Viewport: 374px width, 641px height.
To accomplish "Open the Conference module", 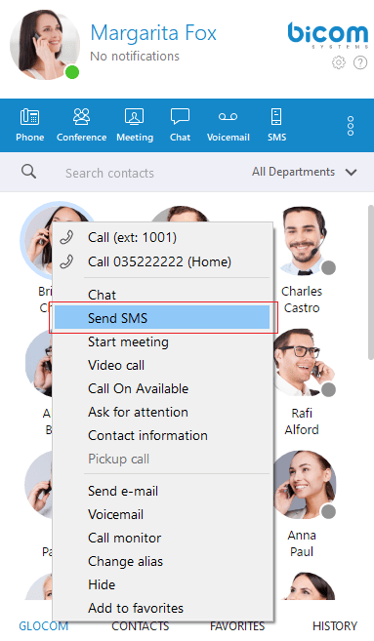I will [x=81, y=125].
